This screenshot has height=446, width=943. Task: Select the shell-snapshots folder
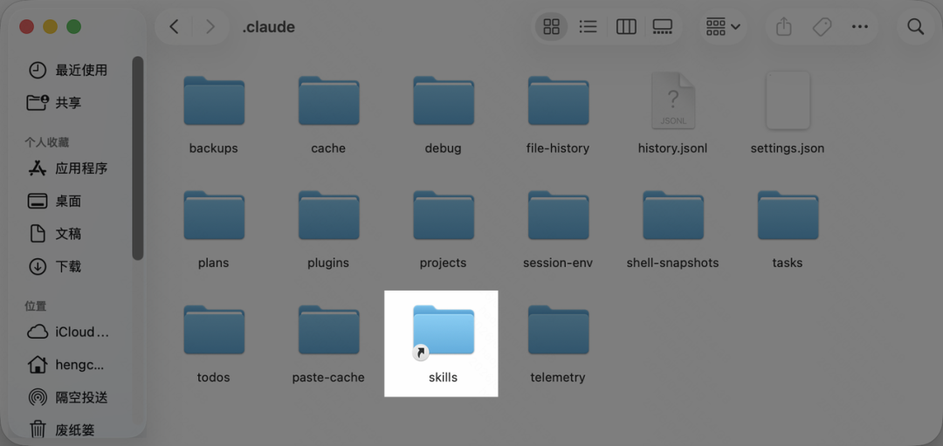pos(673,229)
